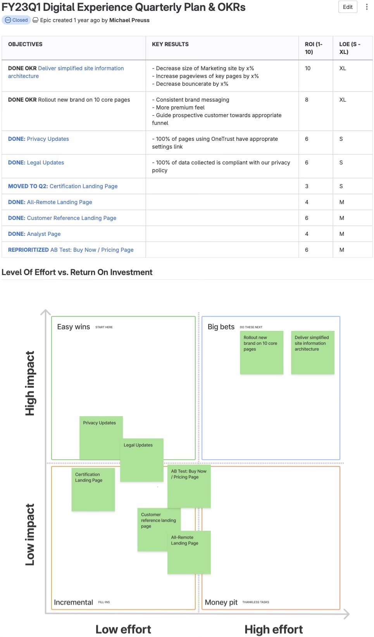
Task: Click the All-Remote Landing Page sticky note
Action: click(x=189, y=552)
